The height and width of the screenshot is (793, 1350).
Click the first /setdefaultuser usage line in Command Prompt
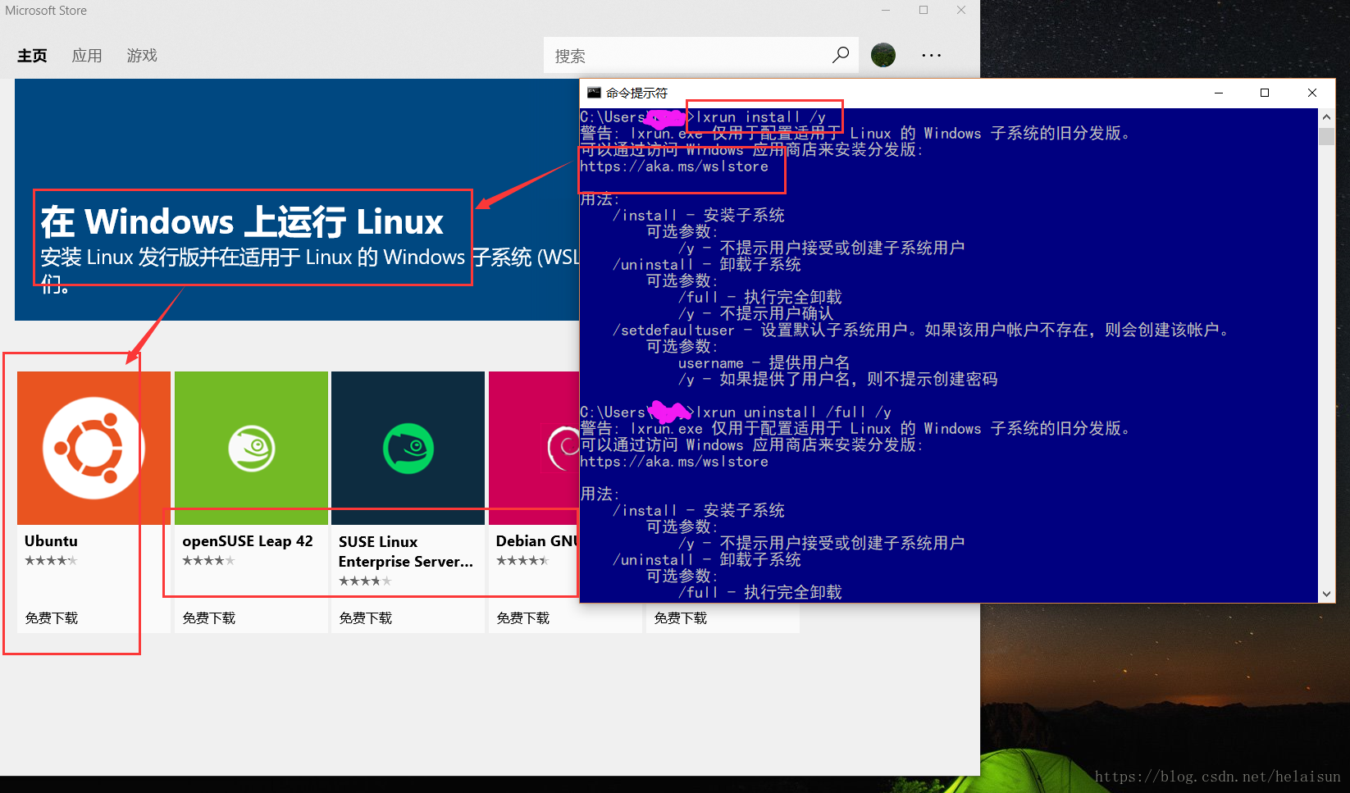pos(920,330)
